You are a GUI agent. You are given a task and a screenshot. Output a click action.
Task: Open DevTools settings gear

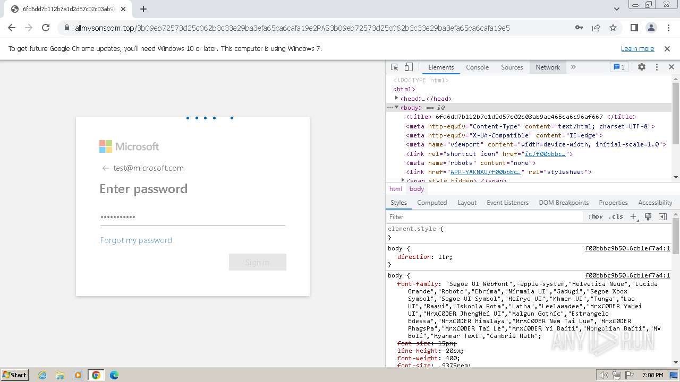(642, 67)
